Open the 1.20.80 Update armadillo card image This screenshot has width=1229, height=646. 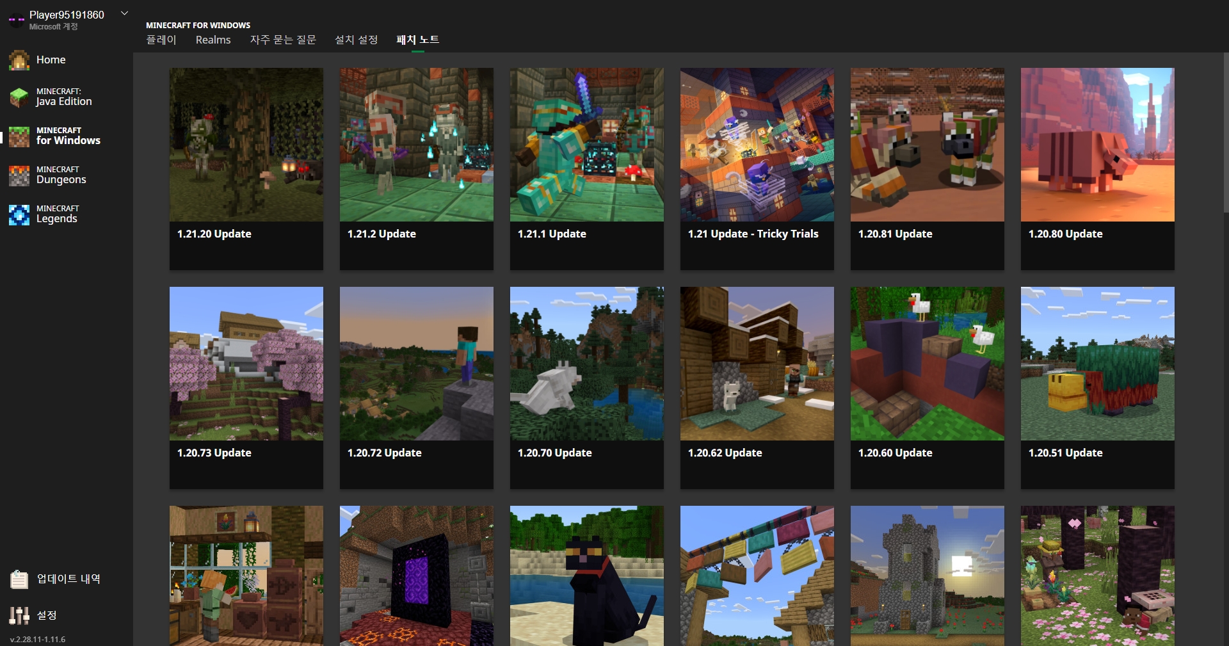[1098, 145]
